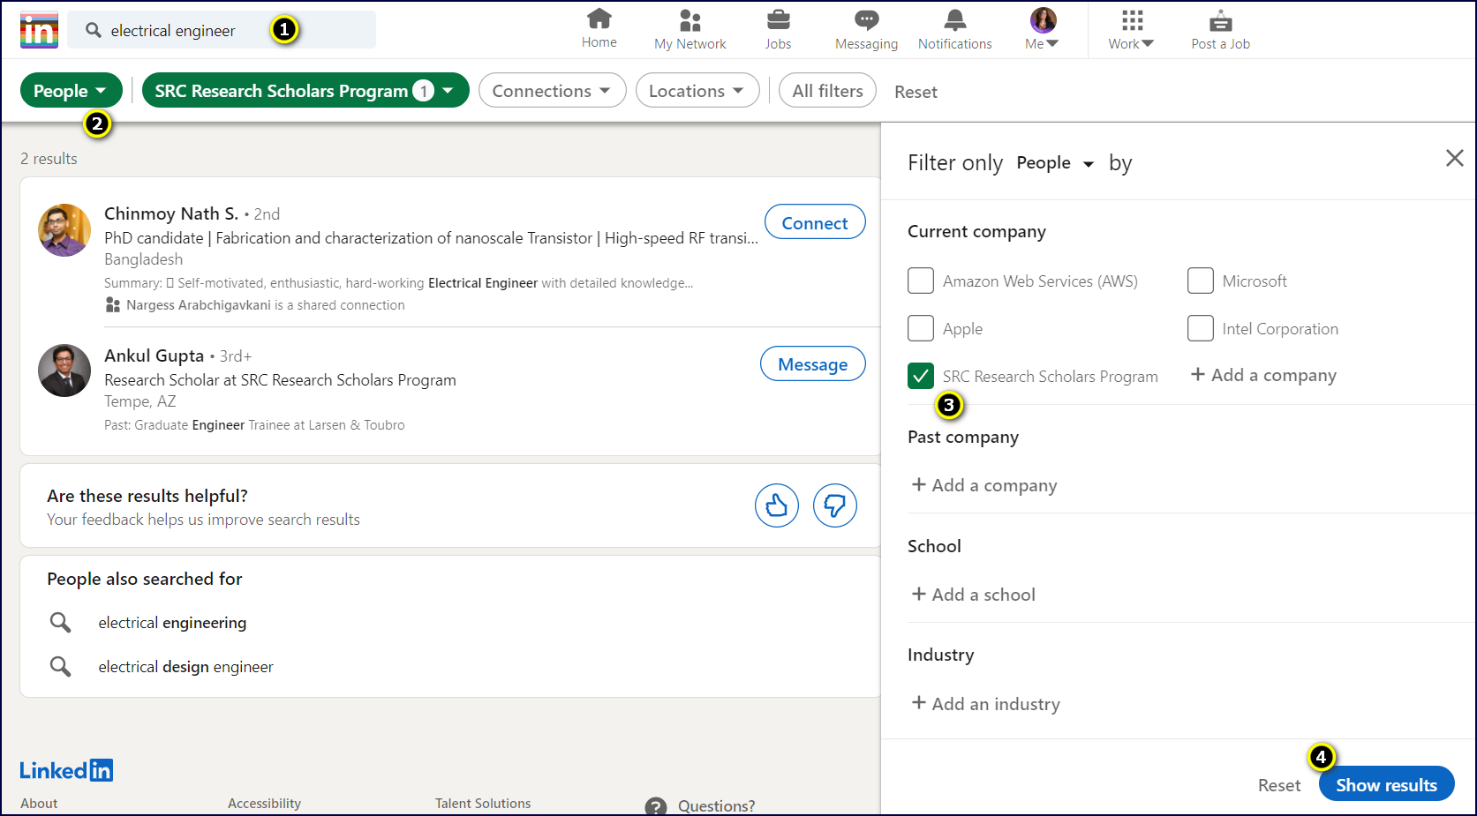Screen dimensions: 1477x816
Task: Add an industry filter
Action: [986, 704]
